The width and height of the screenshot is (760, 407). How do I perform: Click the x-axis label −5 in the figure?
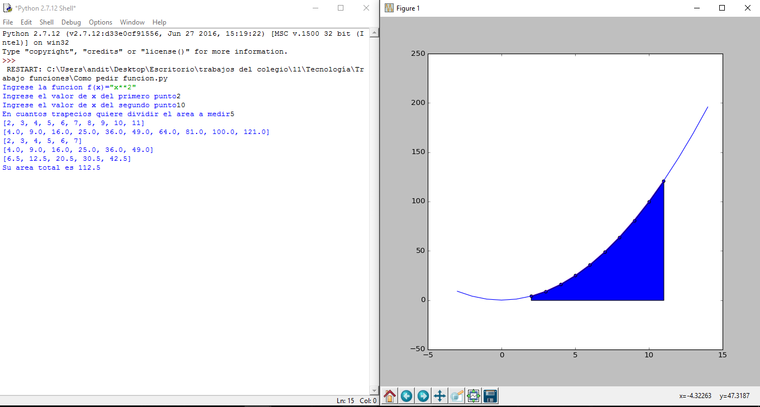point(428,355)
